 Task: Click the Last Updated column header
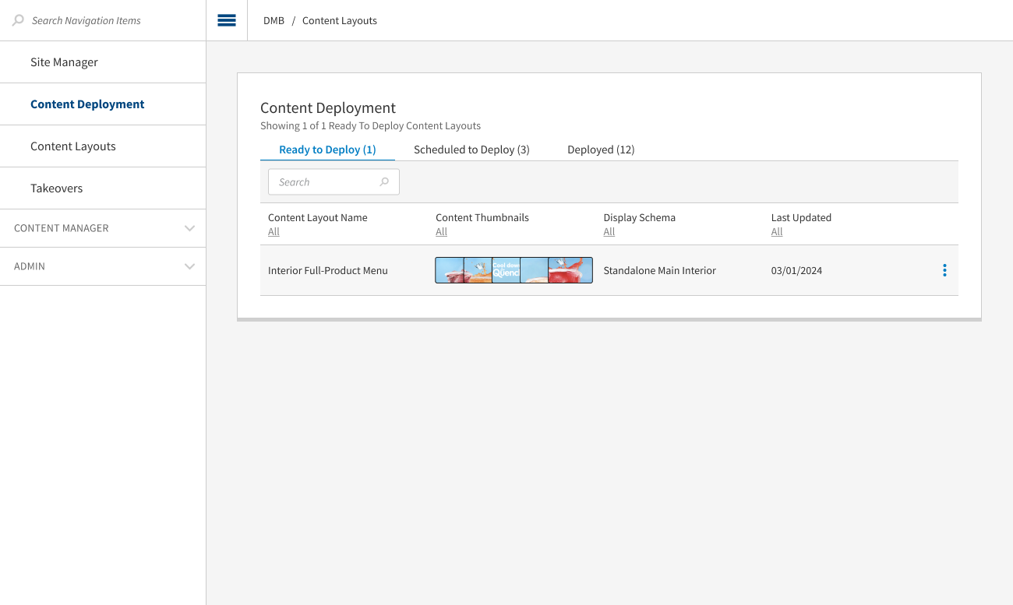[x=801, y=218]
